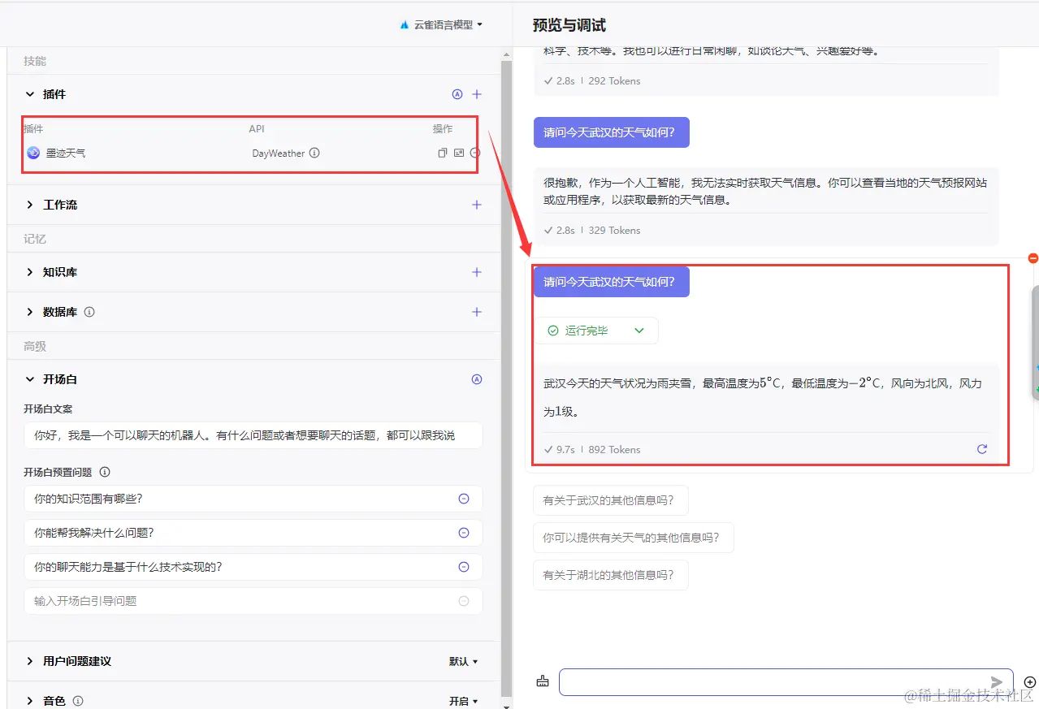The image size is (1039, 709).
Task: Click the left panel vertical scrollbar
Action: click(x=506, y=378)
